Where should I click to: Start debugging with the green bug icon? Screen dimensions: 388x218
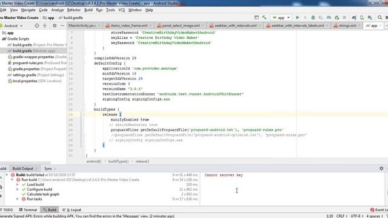pyautogui.click(x=313, y=18)
